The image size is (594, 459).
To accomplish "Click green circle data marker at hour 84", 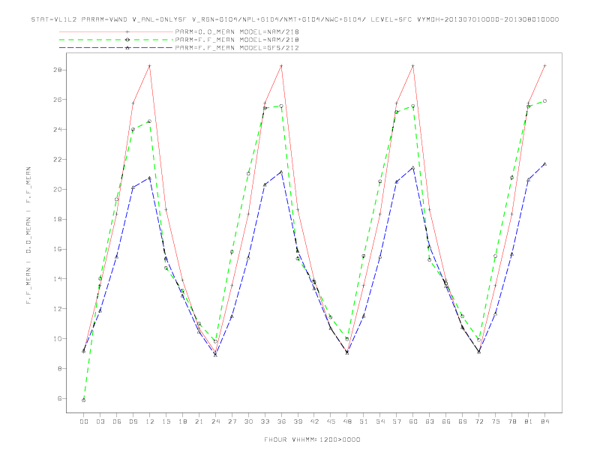I will click(545, 101).
